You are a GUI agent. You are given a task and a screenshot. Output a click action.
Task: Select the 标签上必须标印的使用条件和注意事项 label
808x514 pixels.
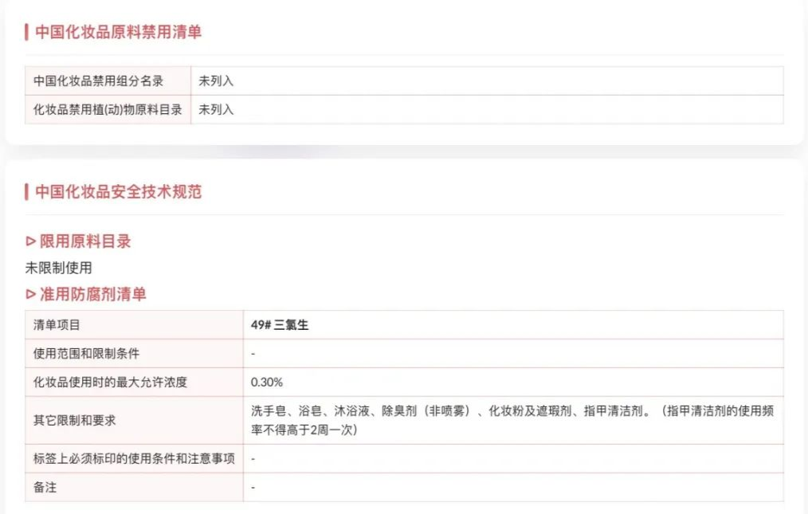(134, 459)
